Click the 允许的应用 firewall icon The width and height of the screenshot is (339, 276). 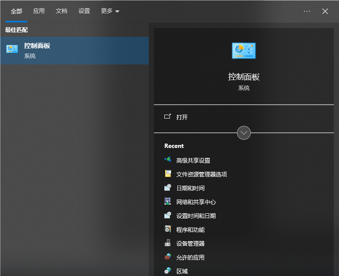coord(168,257)
